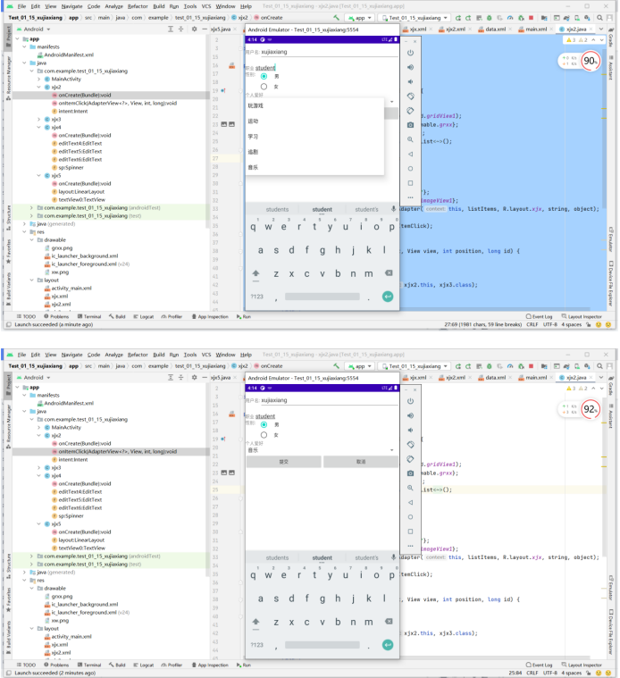Click the 90% circular widget in upper screenshot
Viewport: 620px width, 678px height.
[591, 61]
